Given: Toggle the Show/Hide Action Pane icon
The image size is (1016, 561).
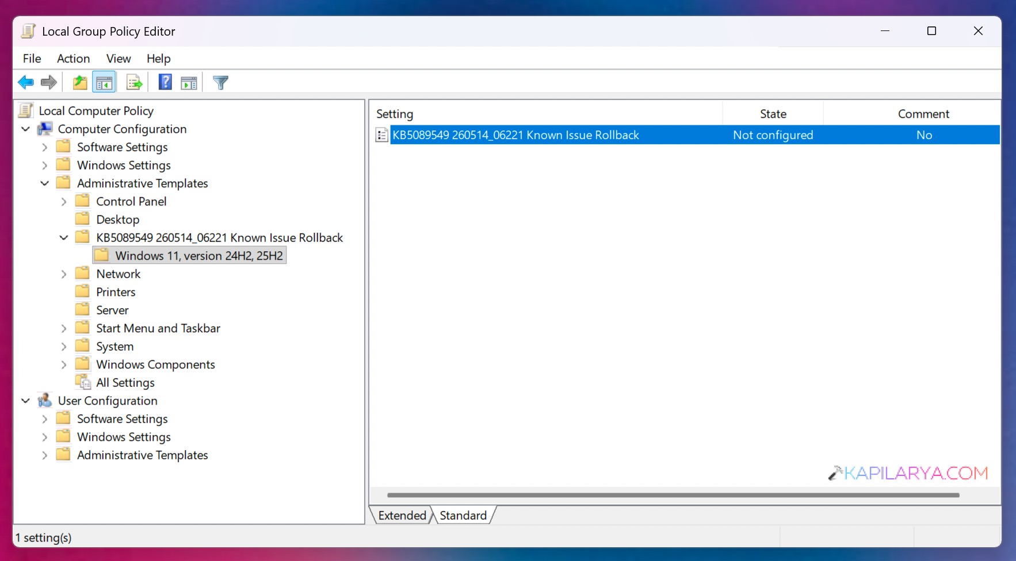Looking at the screenshot, I should (x=189, y=83).
